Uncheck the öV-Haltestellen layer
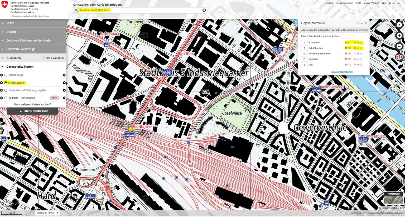This screenshot has width=405, height=217. 6,83
